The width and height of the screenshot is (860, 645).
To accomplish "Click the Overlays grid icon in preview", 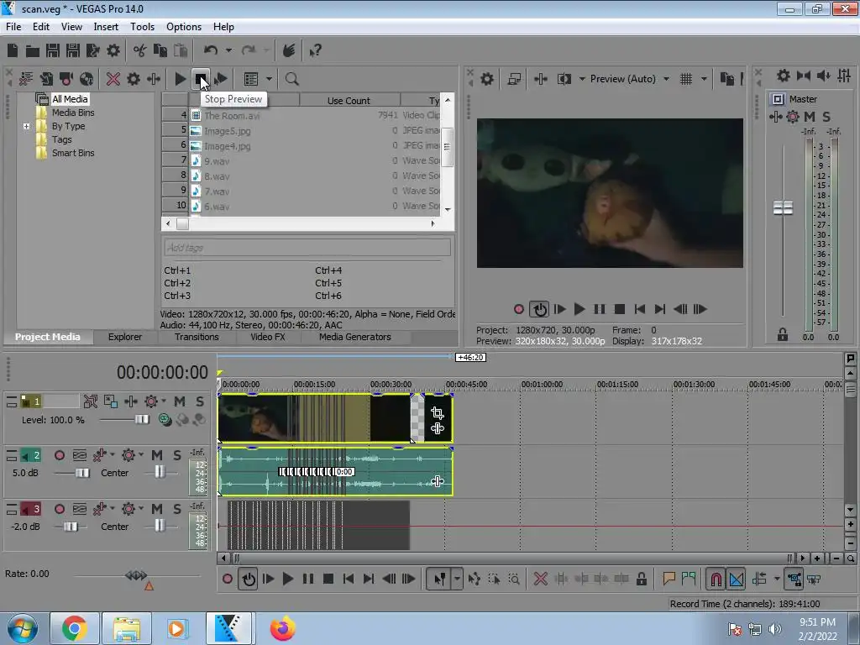I will coord(686,79).
